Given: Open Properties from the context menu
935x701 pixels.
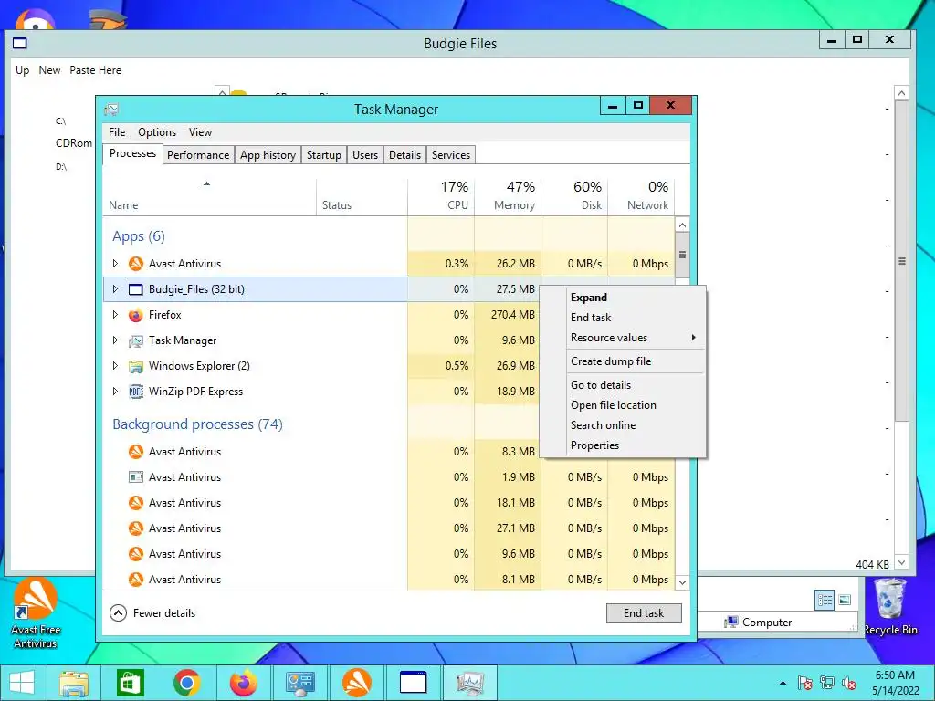Looking at the screenshot, I should (x=623, y=445).
